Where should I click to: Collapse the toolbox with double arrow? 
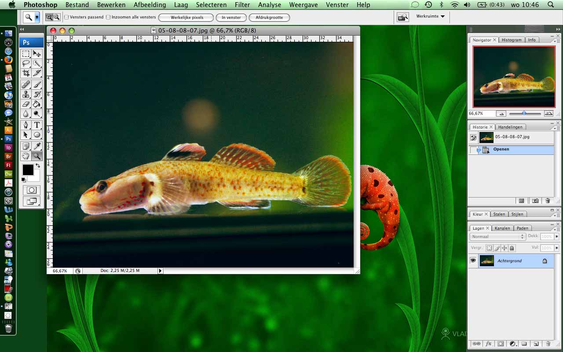click(x=22, y=29)
